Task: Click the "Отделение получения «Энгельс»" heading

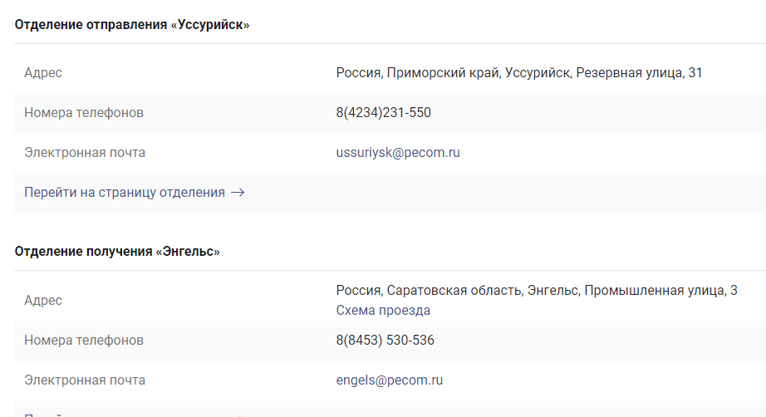Action: tap(117, 251)
